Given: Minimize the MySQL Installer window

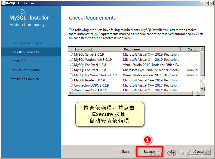Looking at the screenshot, I should point(202,3).
